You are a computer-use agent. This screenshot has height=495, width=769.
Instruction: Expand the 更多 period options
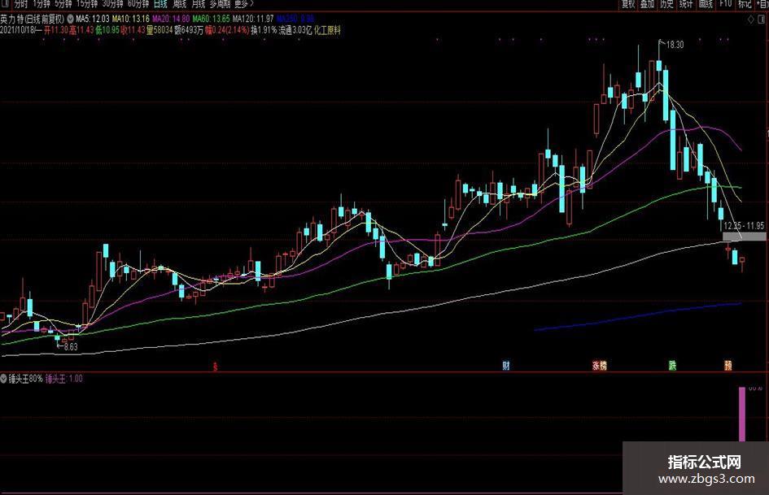[244, 4]
